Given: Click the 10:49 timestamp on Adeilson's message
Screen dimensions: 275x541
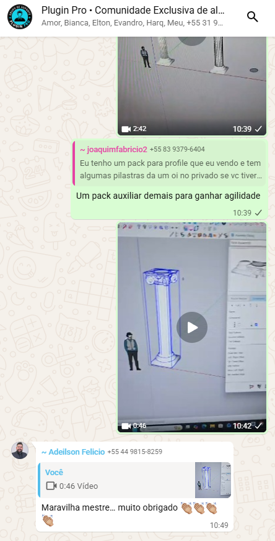Looking at the screenshot, I should point(219,525).
